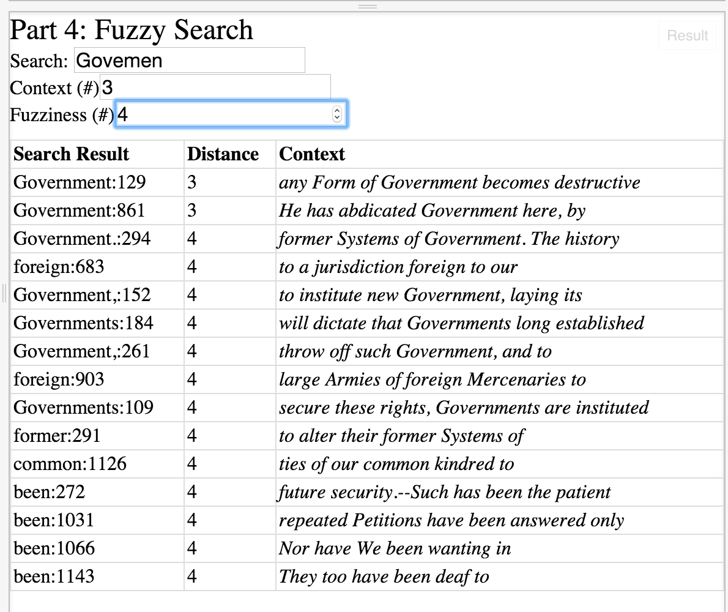Click the Search field containing "Govemen"
The image size is (728, 612).
pos(190,61)
